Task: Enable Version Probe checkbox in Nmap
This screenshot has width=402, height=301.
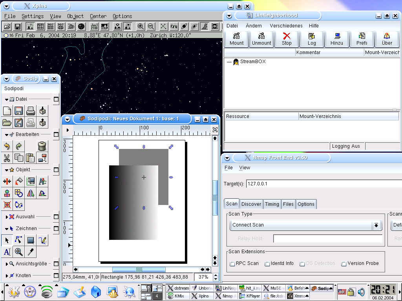Action: click(x=344, y=264)
